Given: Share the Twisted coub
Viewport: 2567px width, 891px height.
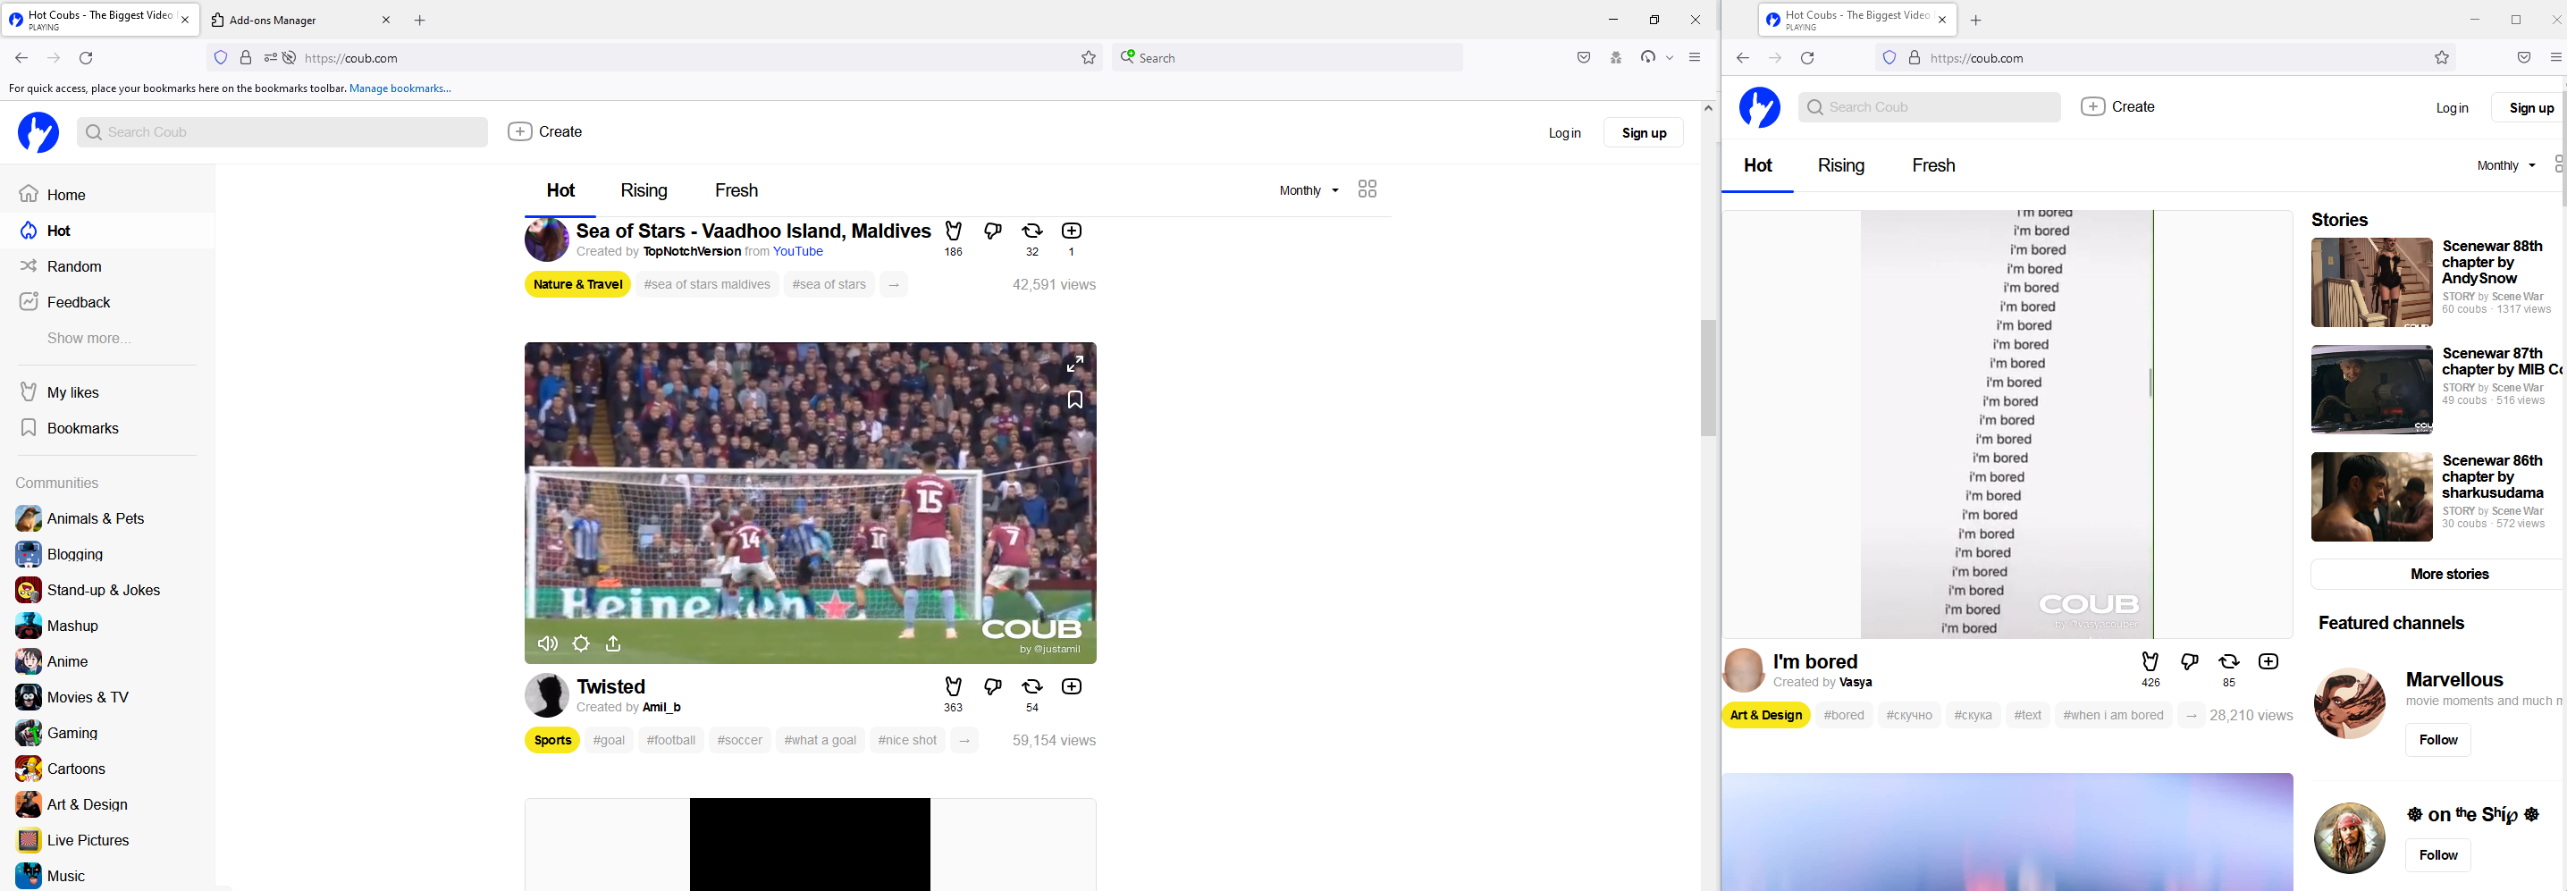Looking at the screenshot, I should 614,643.
